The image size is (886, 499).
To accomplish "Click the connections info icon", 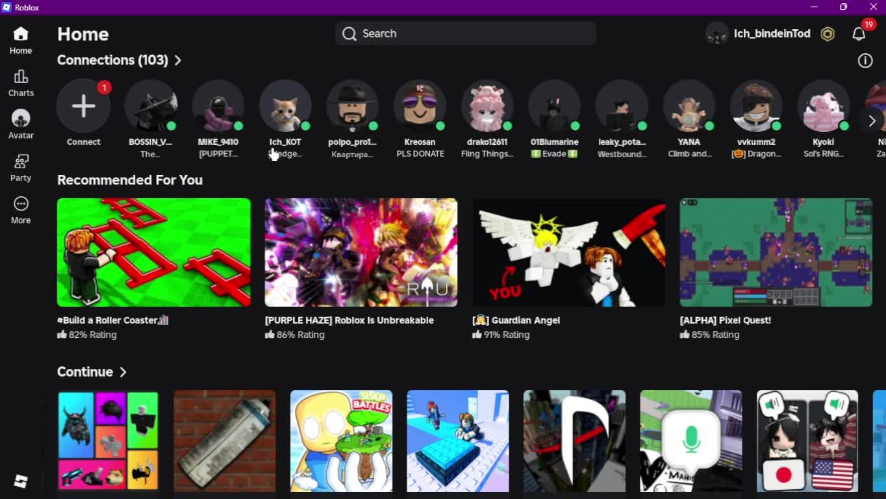I will (865, 60).
